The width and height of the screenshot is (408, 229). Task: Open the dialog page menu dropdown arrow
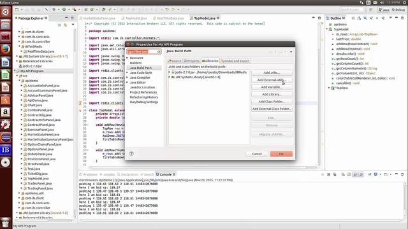pyautogui.click(x=291, y=52)
